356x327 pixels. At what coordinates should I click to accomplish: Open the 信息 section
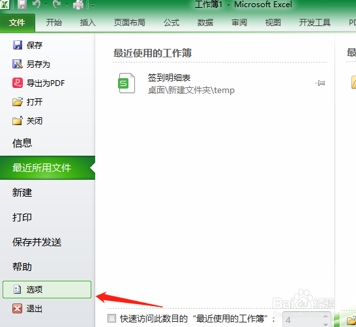point(22,143)
